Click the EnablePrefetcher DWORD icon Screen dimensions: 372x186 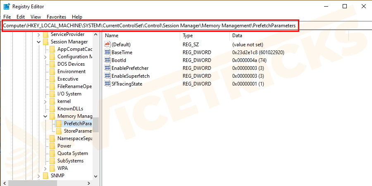pos(107,68)
